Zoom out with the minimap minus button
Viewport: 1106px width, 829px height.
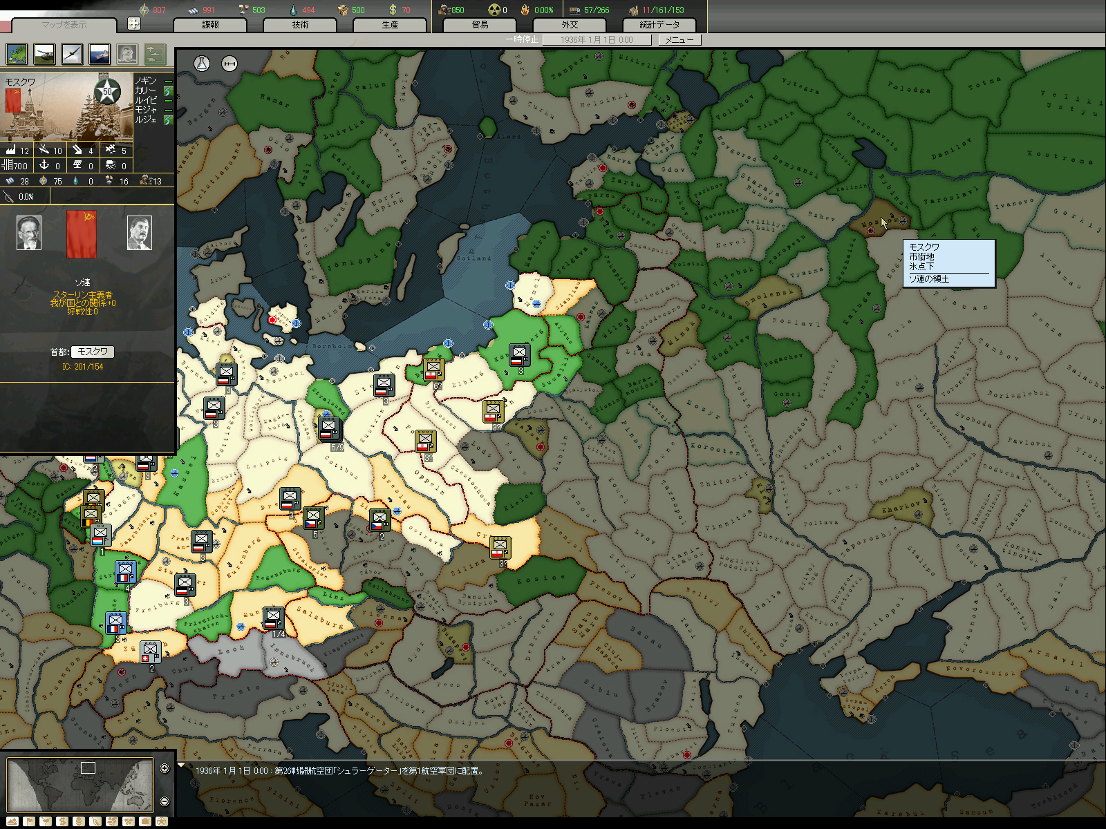(165, 801)
